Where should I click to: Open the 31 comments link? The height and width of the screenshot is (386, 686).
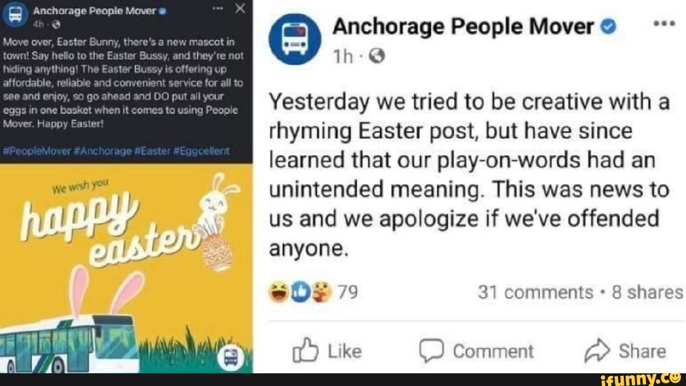[x=535, y=292]
